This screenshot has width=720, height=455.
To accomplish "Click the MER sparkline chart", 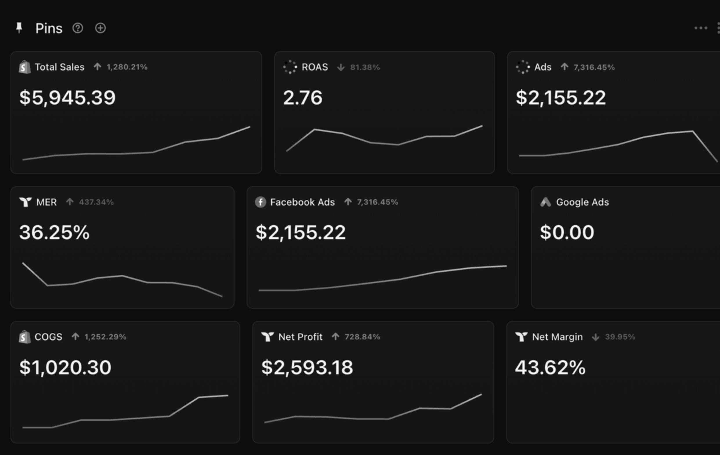I will click(122, 279).
